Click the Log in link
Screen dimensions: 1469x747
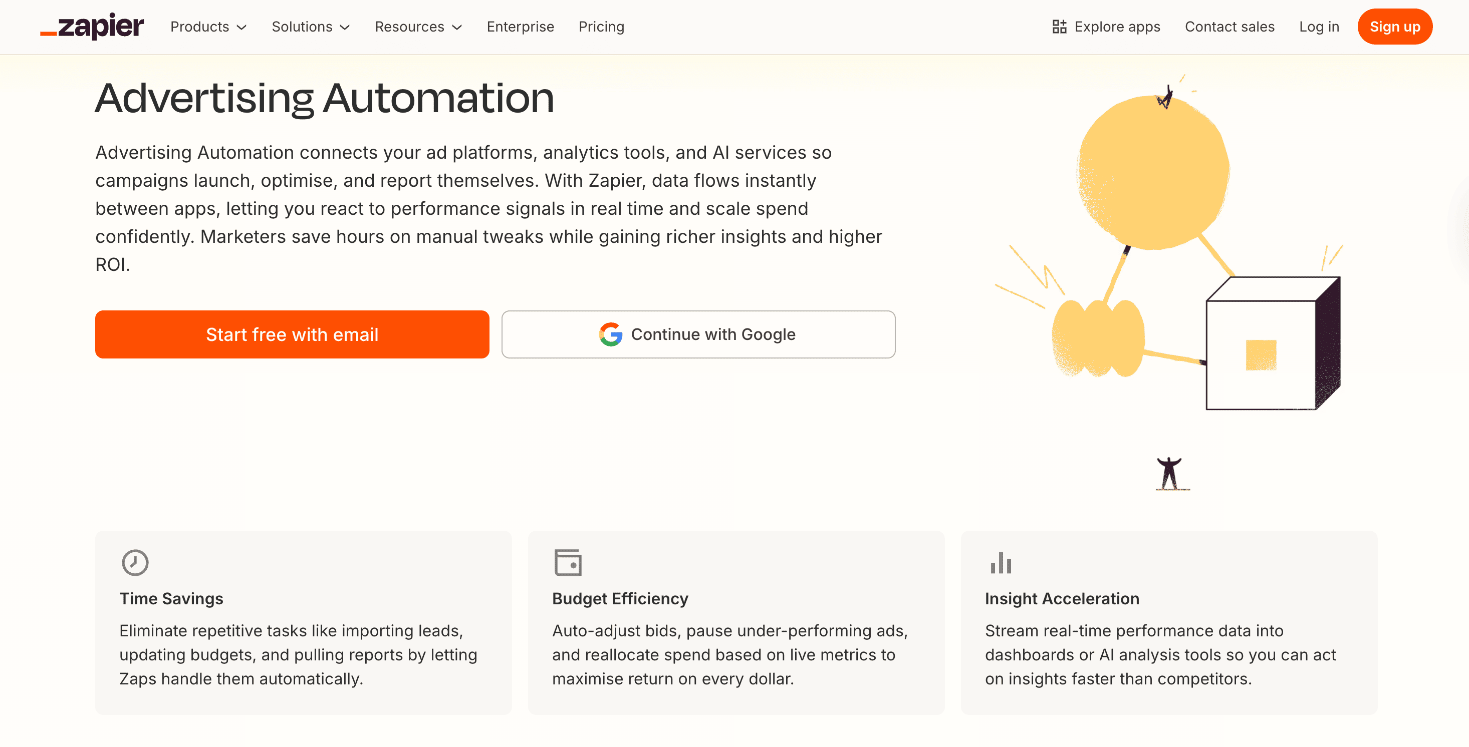click(x=1319, y=27)
